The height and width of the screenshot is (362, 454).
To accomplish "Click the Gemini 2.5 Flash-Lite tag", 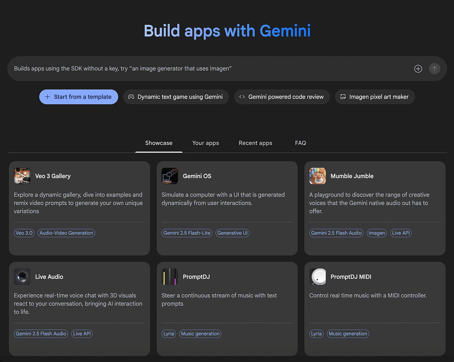I will [x=187, y=233].
